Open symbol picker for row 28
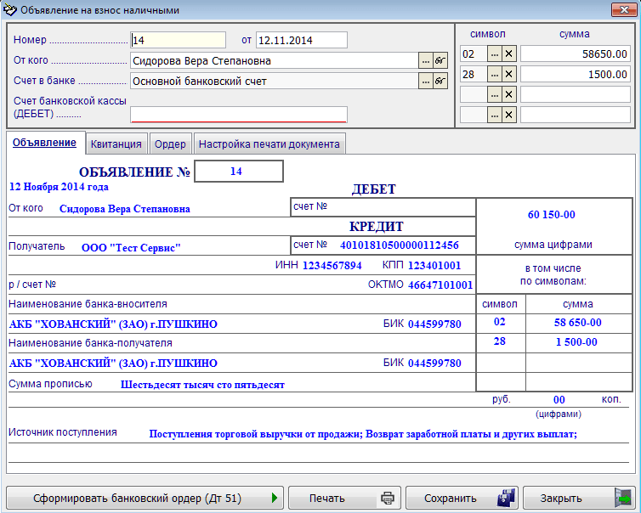This screenshot has height=513, width=641. (x=495, y=74)
